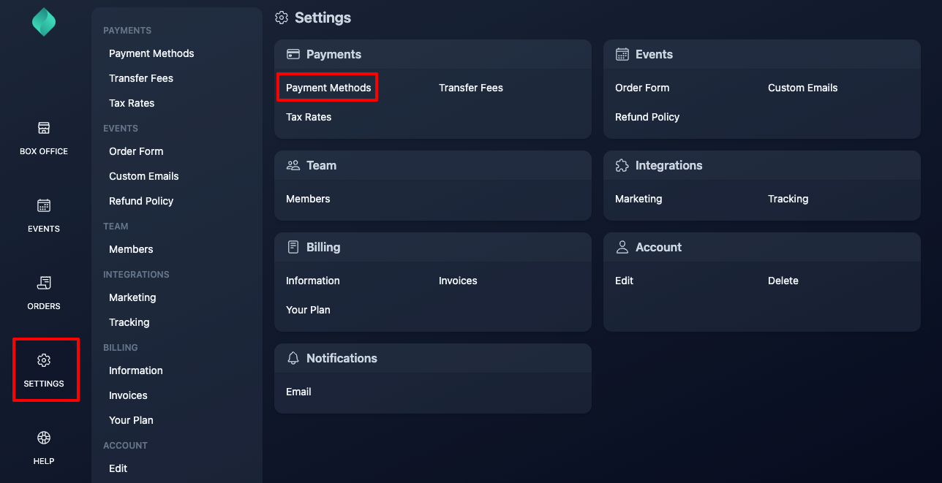Click the calendar icon on Events card
Screen dimensions: 942x483
point(622,54)
